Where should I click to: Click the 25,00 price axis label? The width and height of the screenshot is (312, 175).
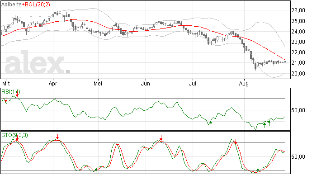(x=298, y=21)
